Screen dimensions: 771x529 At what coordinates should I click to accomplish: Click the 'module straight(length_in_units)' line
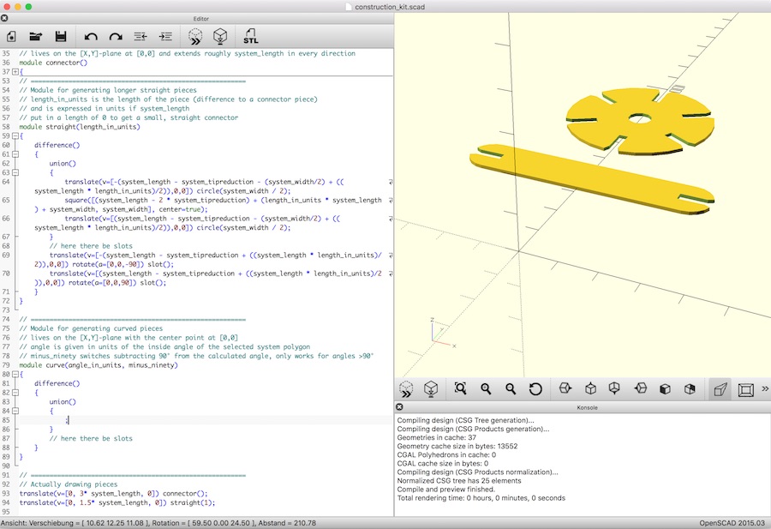pos(80,127)
